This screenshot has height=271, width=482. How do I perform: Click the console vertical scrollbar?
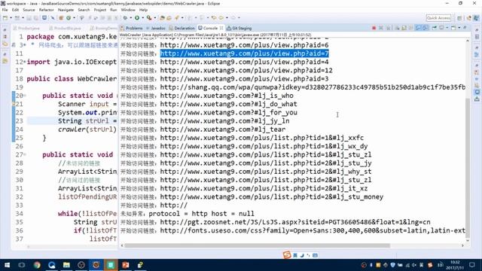(468, 167)
